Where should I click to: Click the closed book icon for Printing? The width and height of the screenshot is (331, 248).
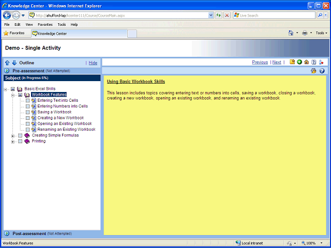pyautogui.click(x=27, y=141)
